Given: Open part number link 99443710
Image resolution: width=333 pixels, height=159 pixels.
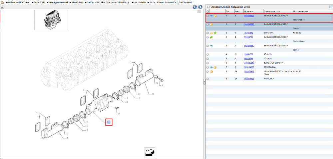Looking at the screenshot, I should (248, 37).
